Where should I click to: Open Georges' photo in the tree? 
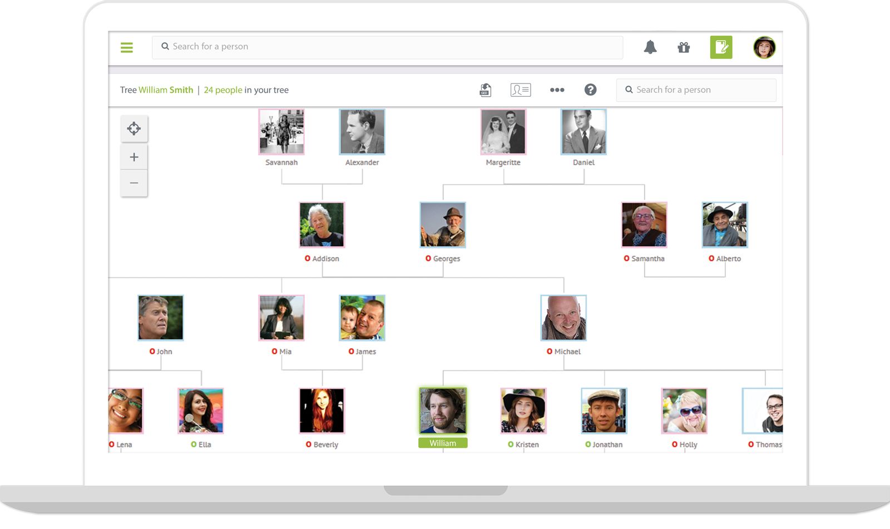442,225
